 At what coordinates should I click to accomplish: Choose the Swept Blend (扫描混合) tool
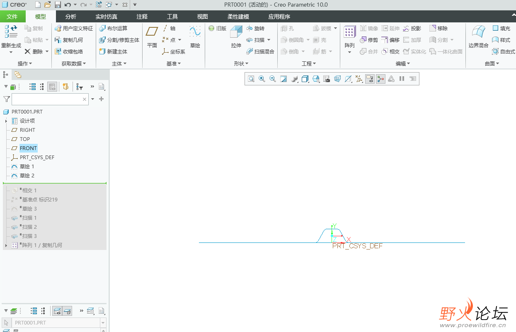[x=260, y=51]
